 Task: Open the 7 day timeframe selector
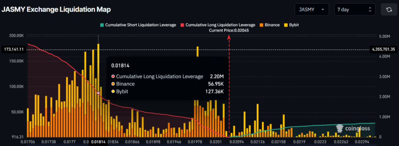[x=355, y=10]
